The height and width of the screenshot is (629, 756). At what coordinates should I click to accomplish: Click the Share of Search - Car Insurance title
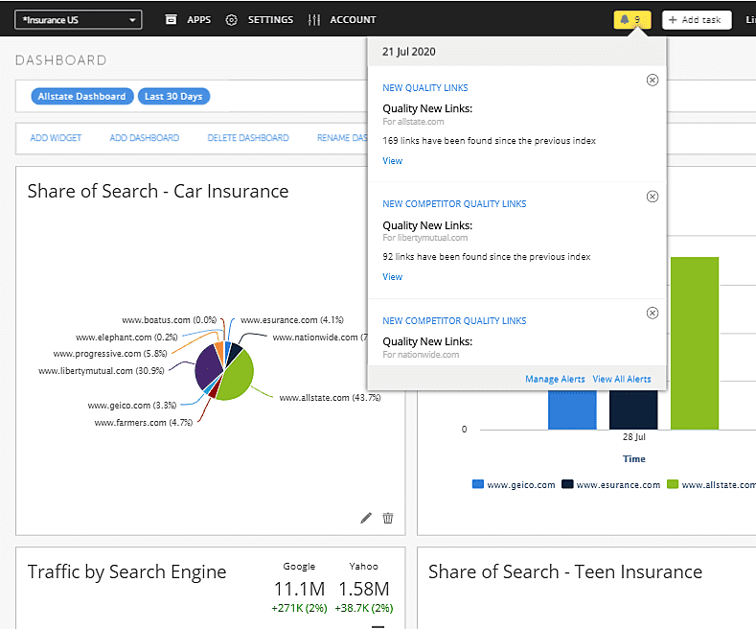point(158,192)
